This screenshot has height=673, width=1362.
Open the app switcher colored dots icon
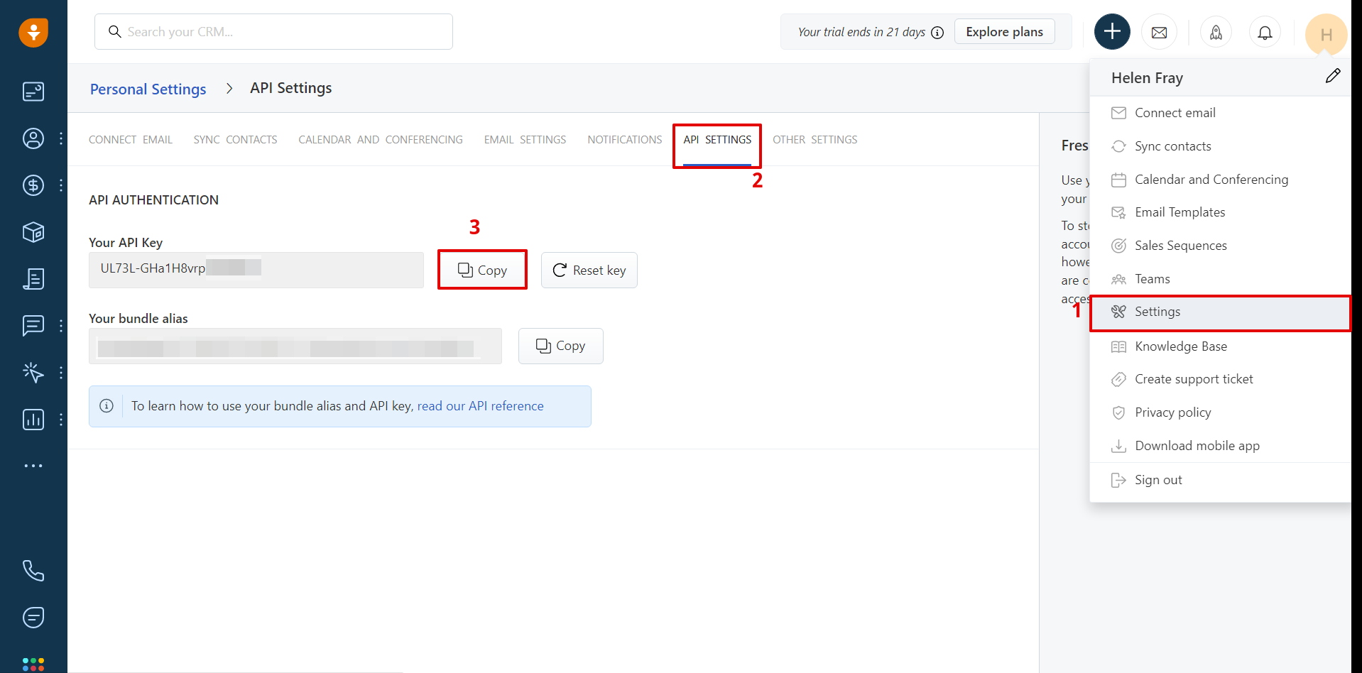point(33,664)
